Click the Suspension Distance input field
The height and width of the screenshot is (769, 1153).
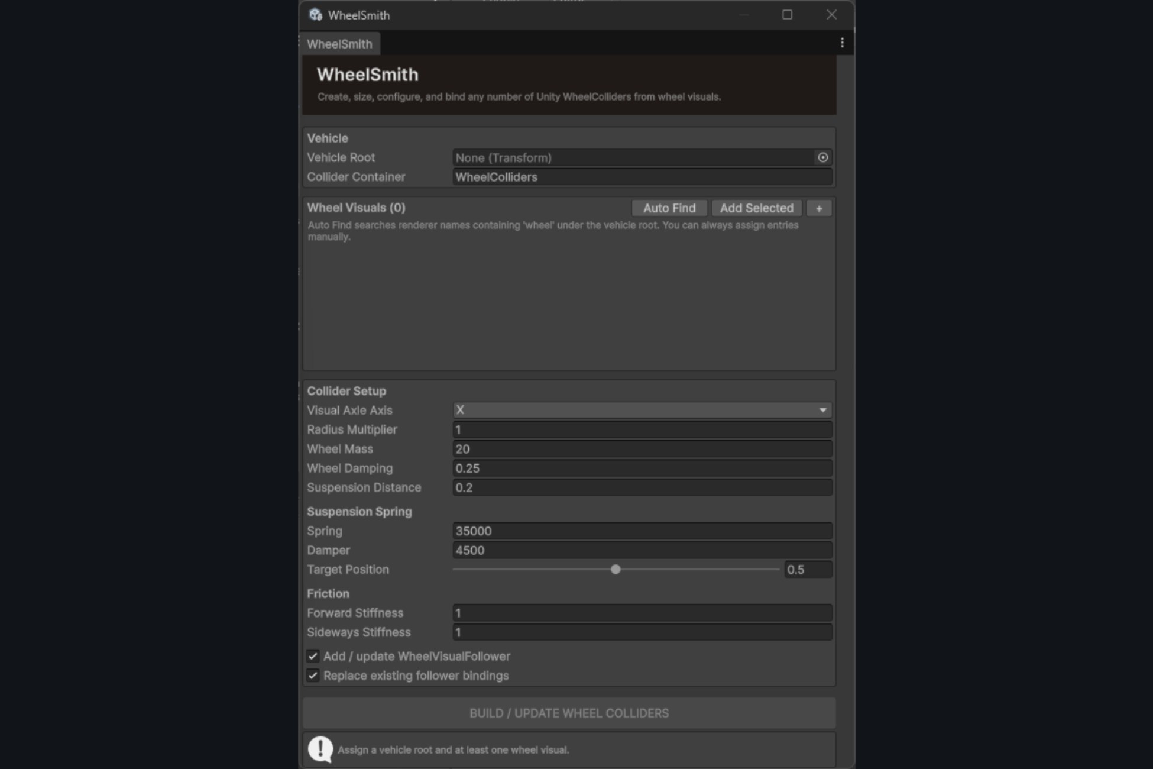coord(642,487)
